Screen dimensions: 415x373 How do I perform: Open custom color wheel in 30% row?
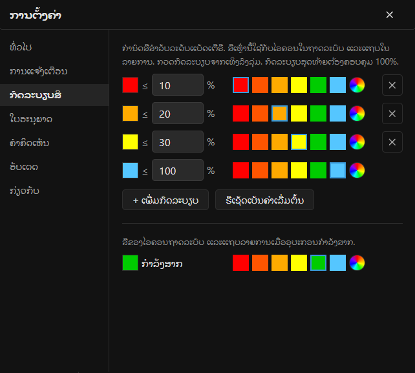(357, 142)
